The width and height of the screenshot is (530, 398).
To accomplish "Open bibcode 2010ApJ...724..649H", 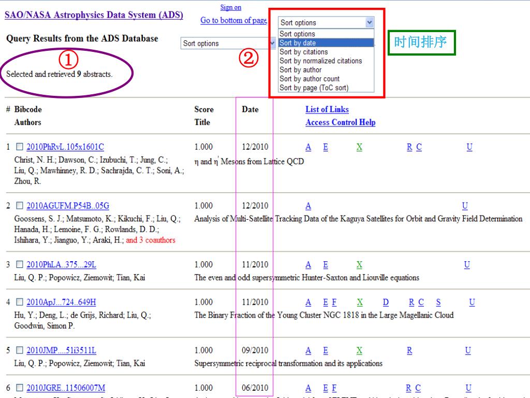I will [x=61, y=302].
